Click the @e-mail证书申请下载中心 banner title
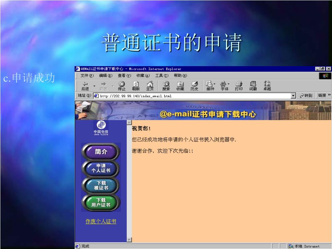 pyautogui.click(x=208, y=114)
